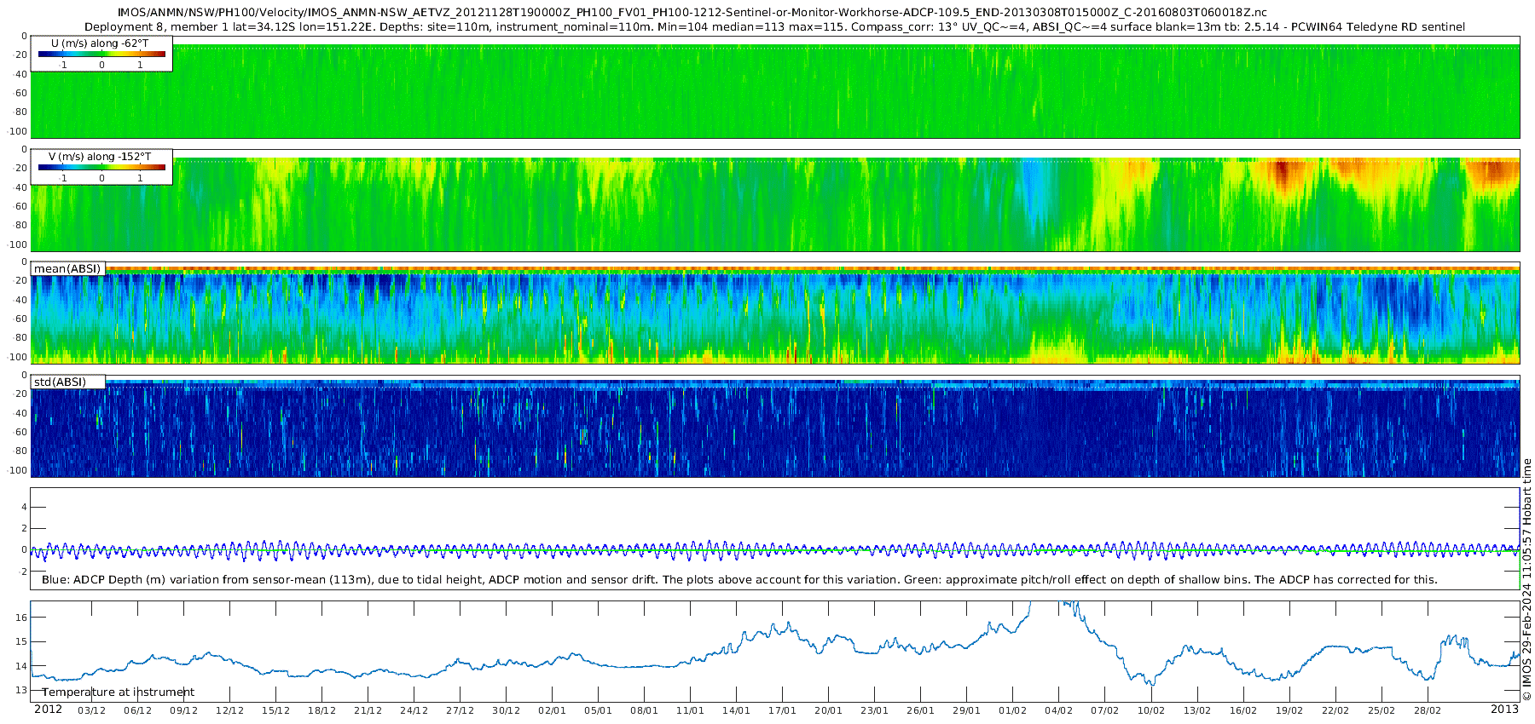Click the V velocity colorbar legend

coord(101,167)
